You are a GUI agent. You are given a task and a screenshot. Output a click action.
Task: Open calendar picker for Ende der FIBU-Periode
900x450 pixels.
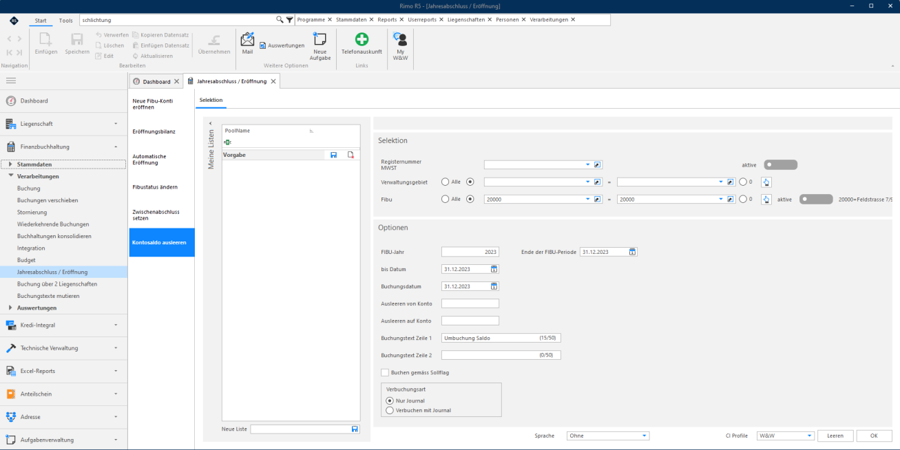(632, 252)
